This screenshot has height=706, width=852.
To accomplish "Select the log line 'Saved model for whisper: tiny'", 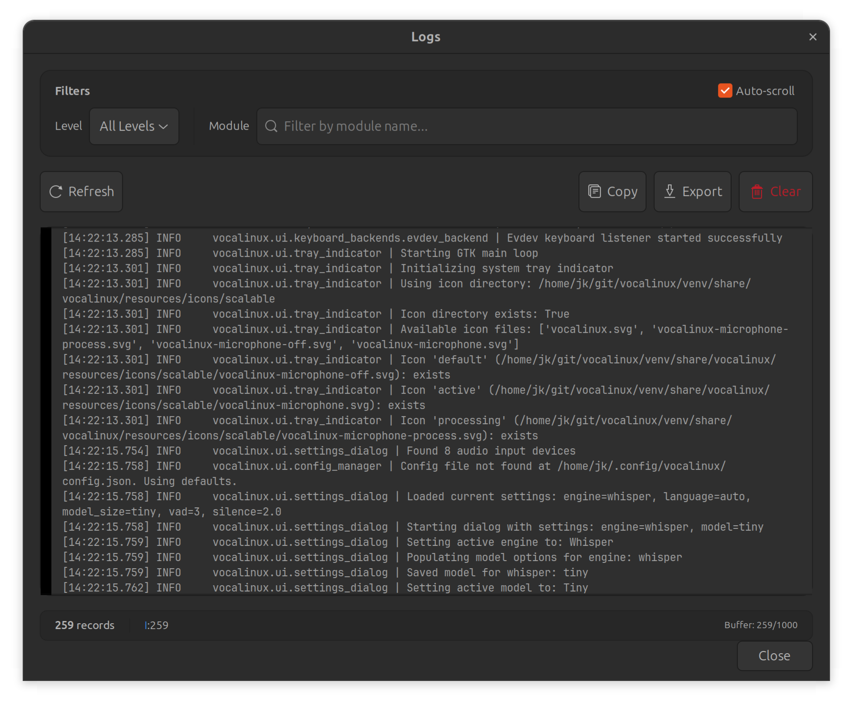I will tap(325, 573).
